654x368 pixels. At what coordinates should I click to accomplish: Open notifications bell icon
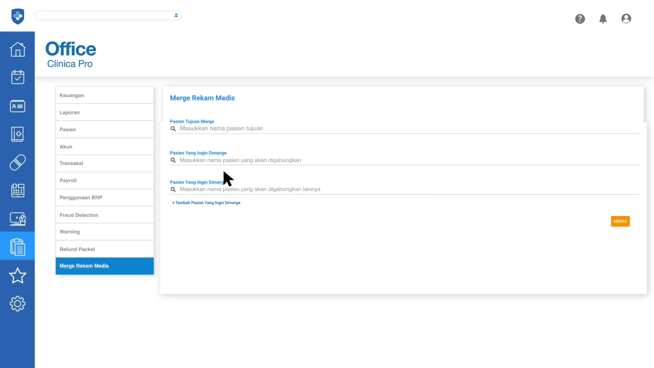click(x=603, y=19)
